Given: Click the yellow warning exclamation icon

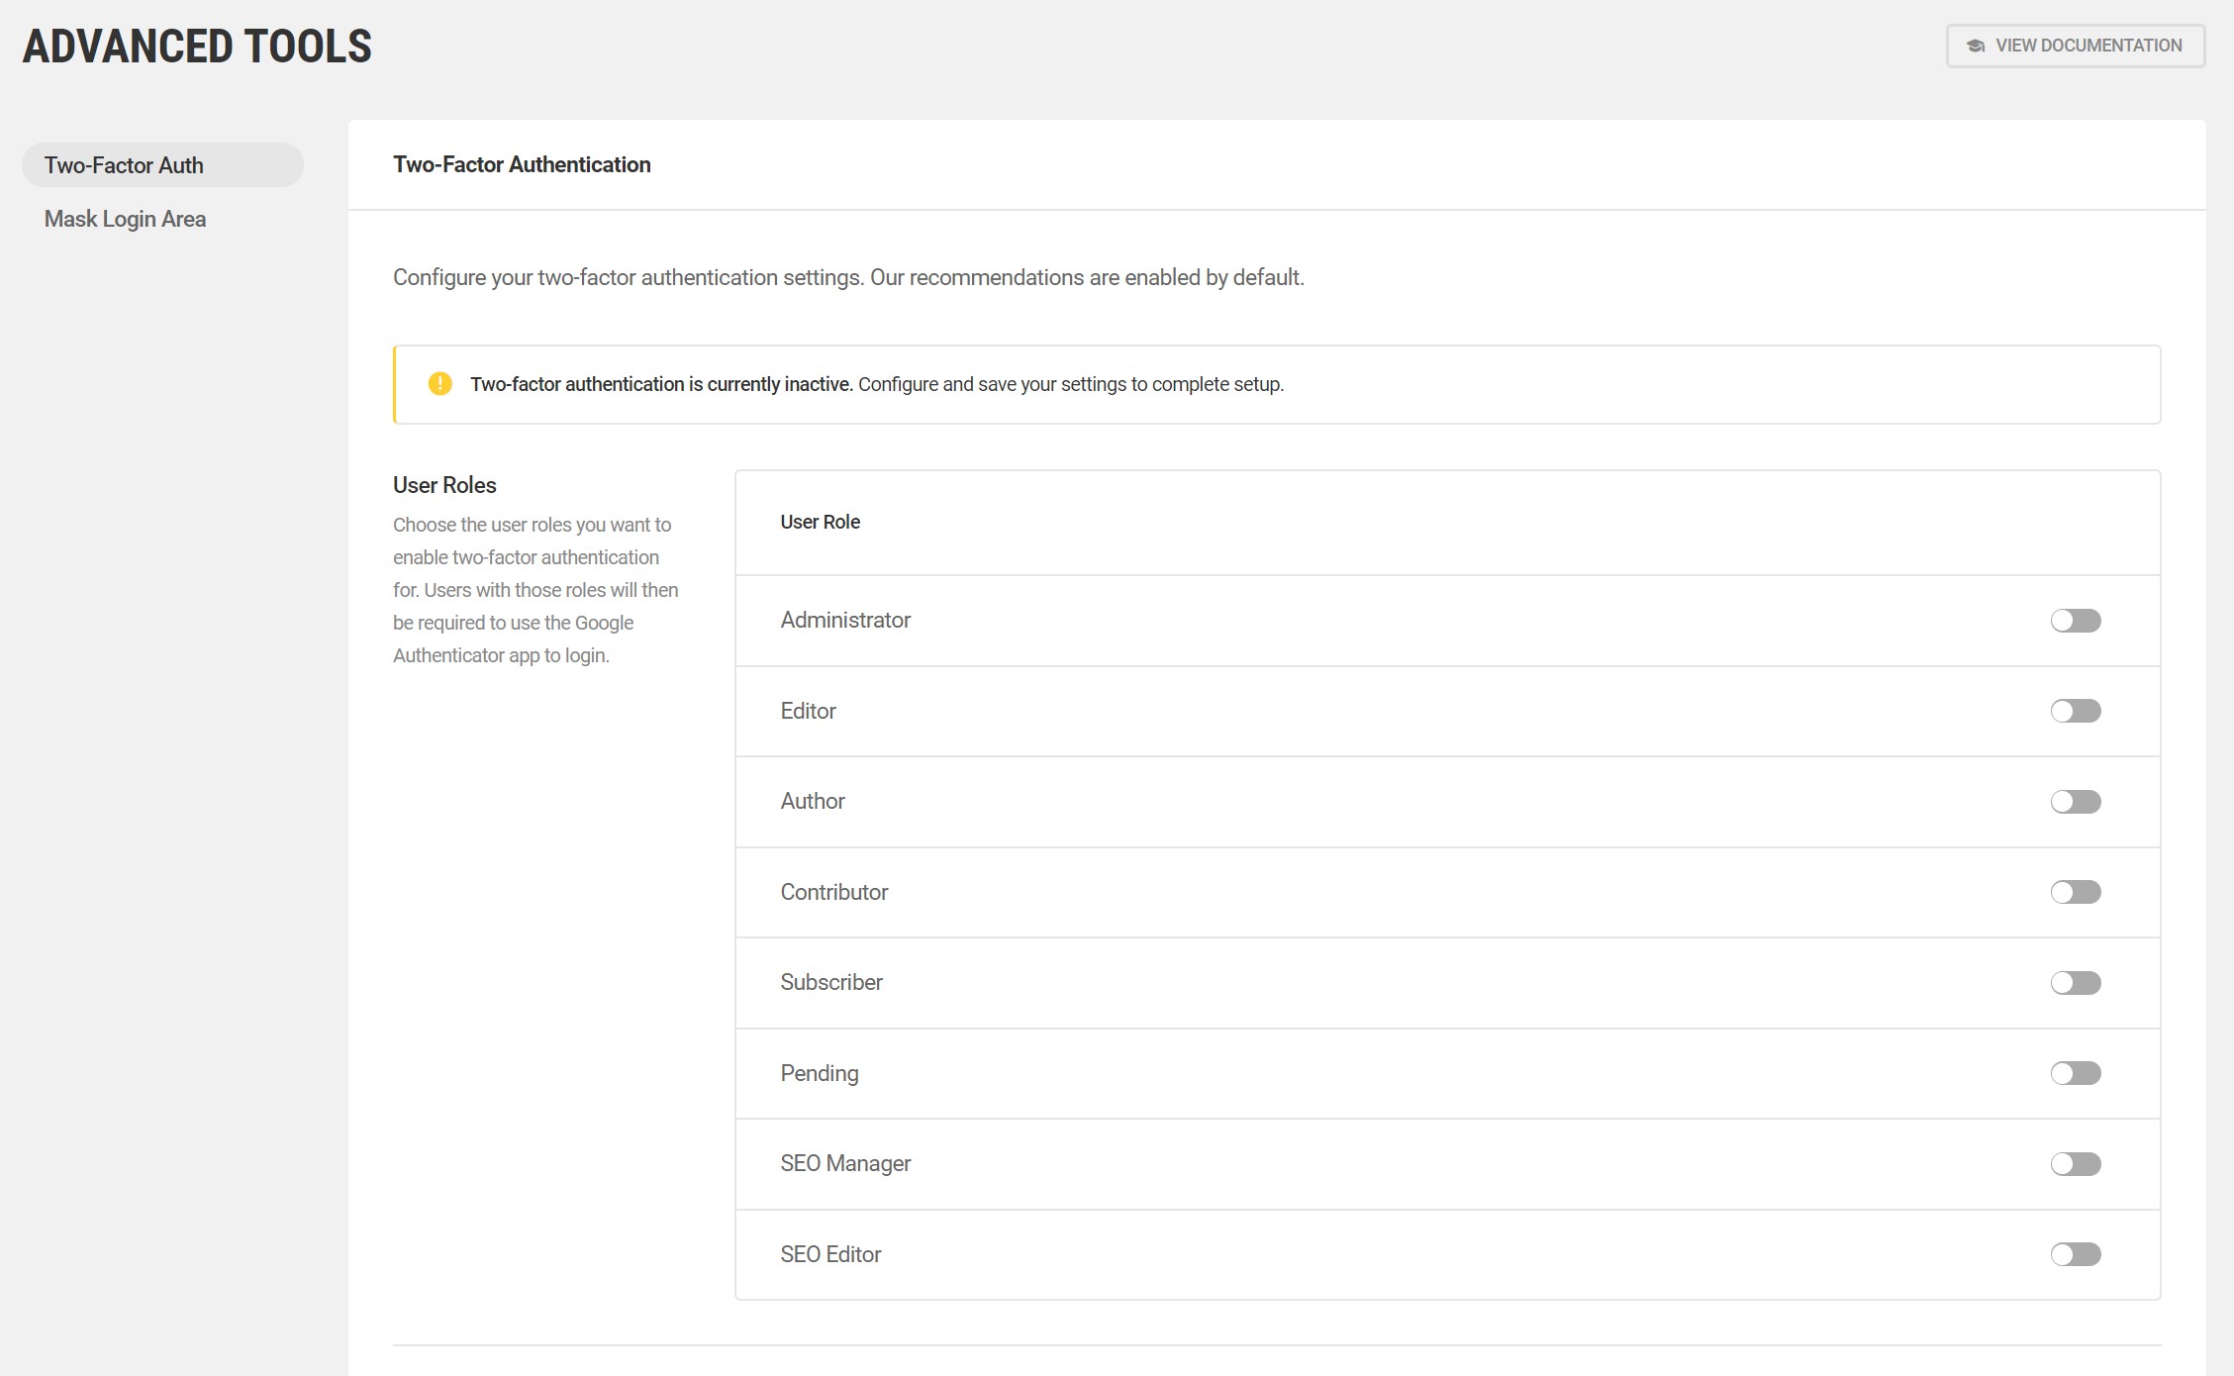Looking at the screenshot, I should click(439, 384).
